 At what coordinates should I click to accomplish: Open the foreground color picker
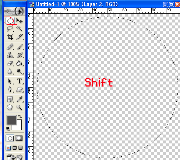[x=12, y=120]
